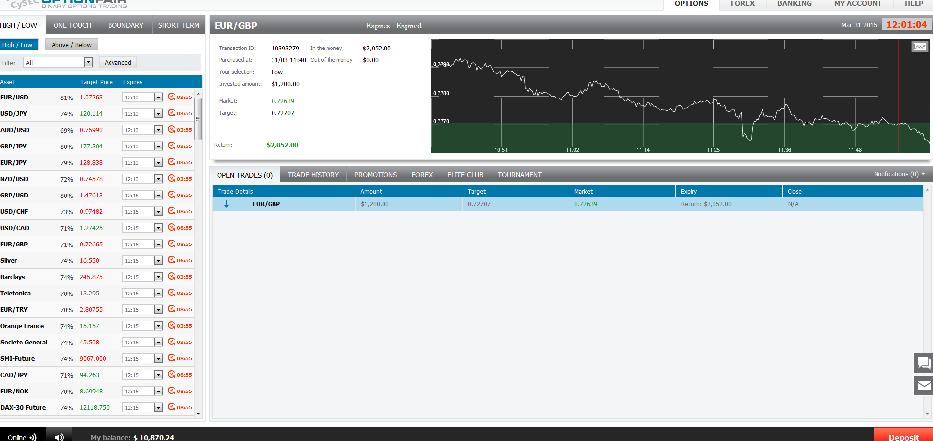The height and width of the screenshot is (441, 933).
Task: Open the live chat icon
Action: [x=924, y=363]
